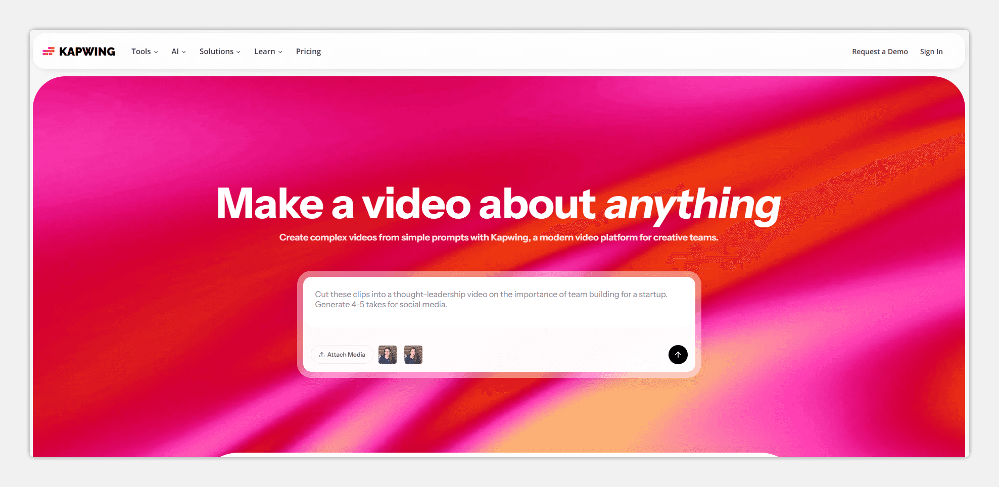Go to the Pricing page

click(x=308, y=52)
